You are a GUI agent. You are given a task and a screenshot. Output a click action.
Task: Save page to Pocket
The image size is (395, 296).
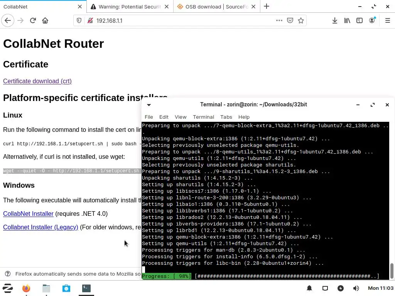290,21
